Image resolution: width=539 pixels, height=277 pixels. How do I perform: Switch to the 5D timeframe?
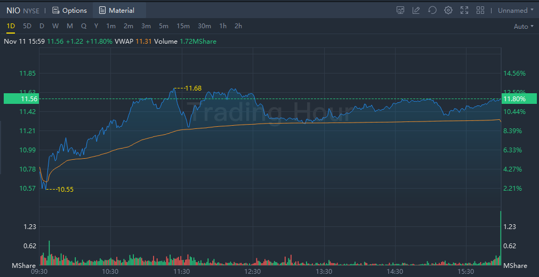pyautogui.click(x=27, y=26)
